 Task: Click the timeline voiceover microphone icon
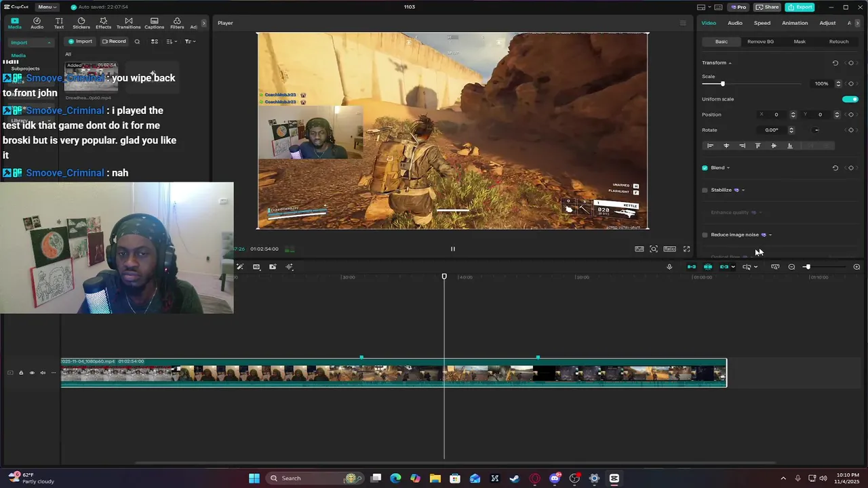669,267
